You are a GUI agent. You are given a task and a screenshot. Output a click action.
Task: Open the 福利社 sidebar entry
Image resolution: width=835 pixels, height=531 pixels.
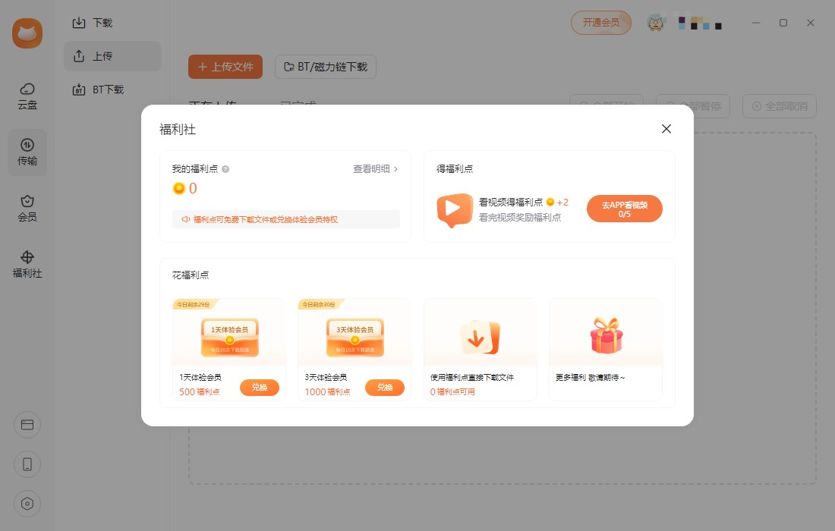27,265
